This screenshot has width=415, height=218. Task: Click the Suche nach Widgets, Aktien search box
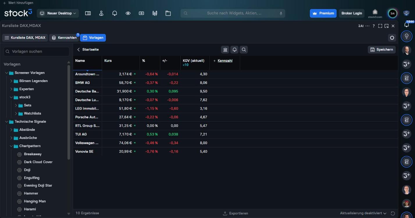[233, 13]
